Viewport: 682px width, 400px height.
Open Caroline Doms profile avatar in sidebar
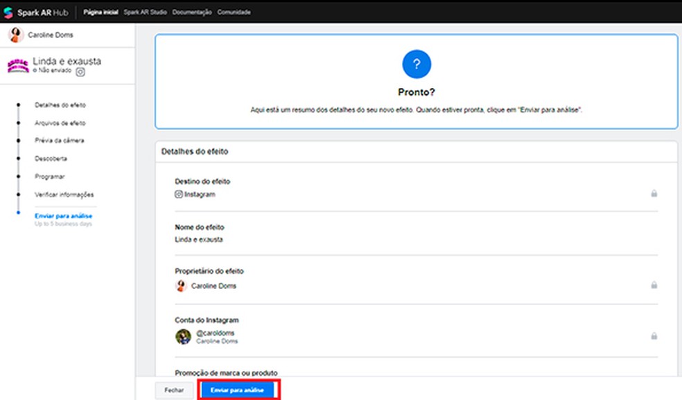tap(16, 35)
